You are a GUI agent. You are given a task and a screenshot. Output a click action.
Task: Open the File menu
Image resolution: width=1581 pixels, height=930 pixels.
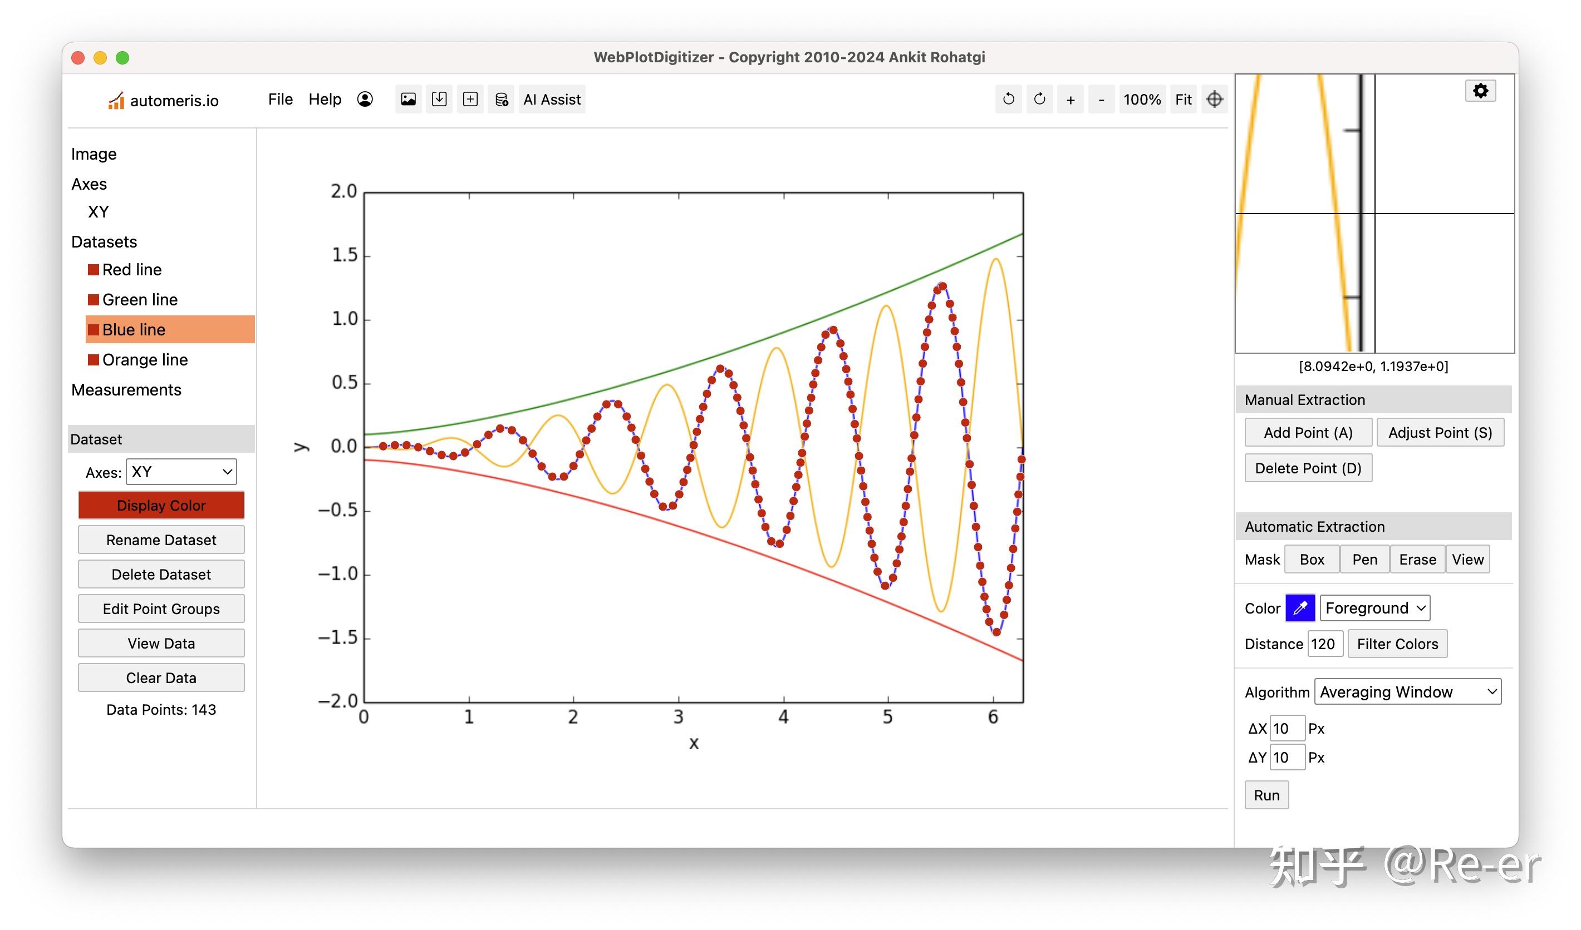pos(281,99)
